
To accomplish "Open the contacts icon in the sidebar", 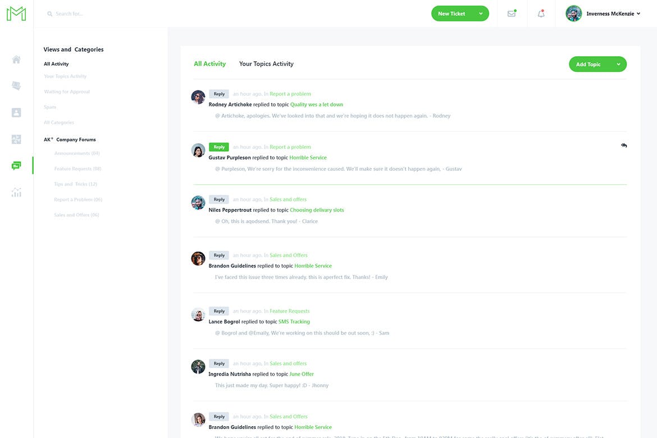I will pyautogui.click(x=16, y=112).
